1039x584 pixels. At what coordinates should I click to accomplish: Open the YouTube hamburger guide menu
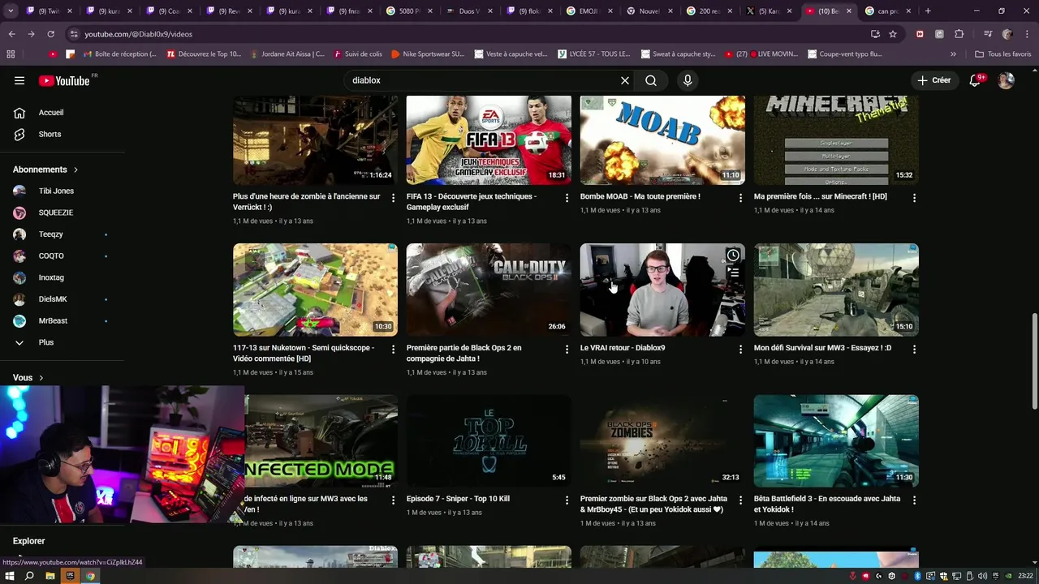[19, 80]
